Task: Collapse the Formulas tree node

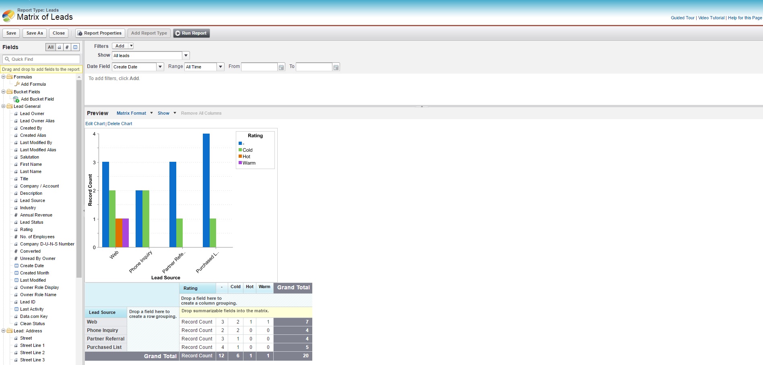Action: 4,77
